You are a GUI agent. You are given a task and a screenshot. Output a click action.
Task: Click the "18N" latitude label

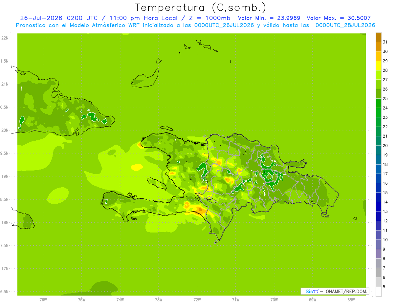(x=6, y=222)
